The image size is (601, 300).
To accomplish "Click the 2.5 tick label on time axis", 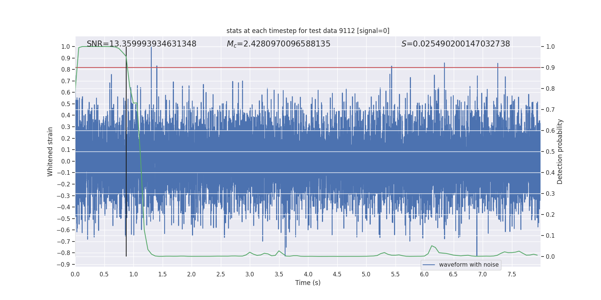I will tap(220, 274).
